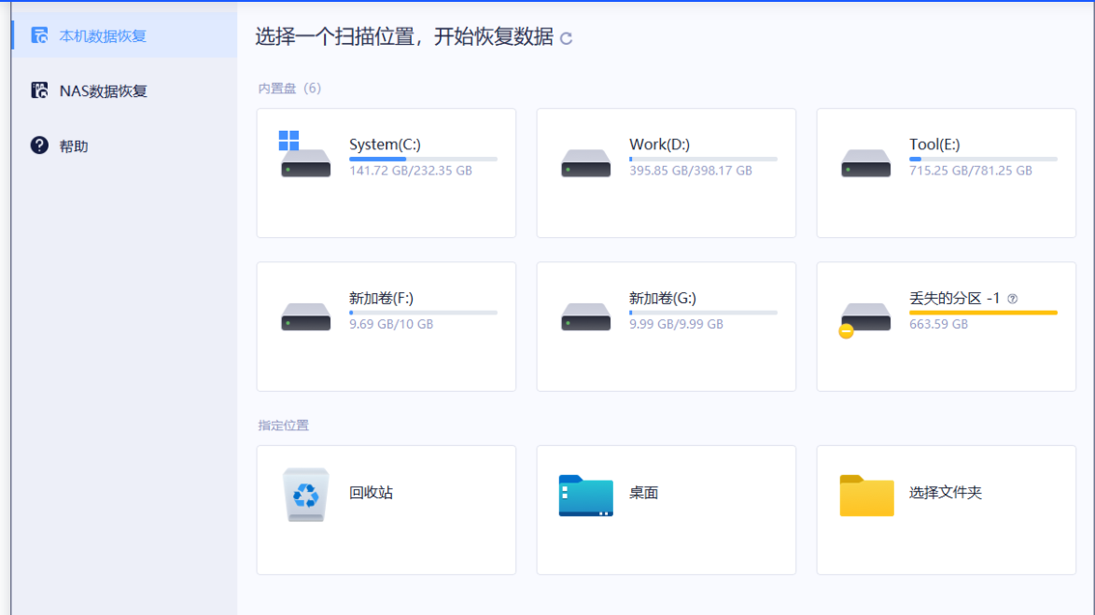Click the 内置盘 (6) section heading
This screenshot has height=615, width=1095.
[289, 88]
